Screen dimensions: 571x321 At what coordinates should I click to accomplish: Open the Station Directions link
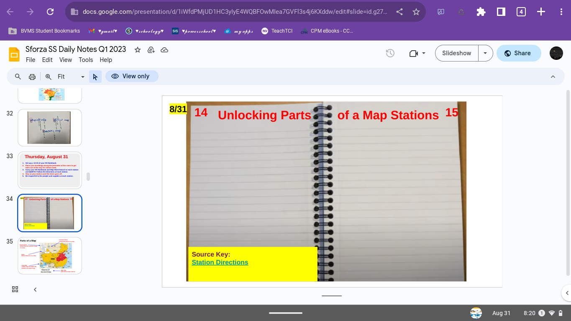220,262
